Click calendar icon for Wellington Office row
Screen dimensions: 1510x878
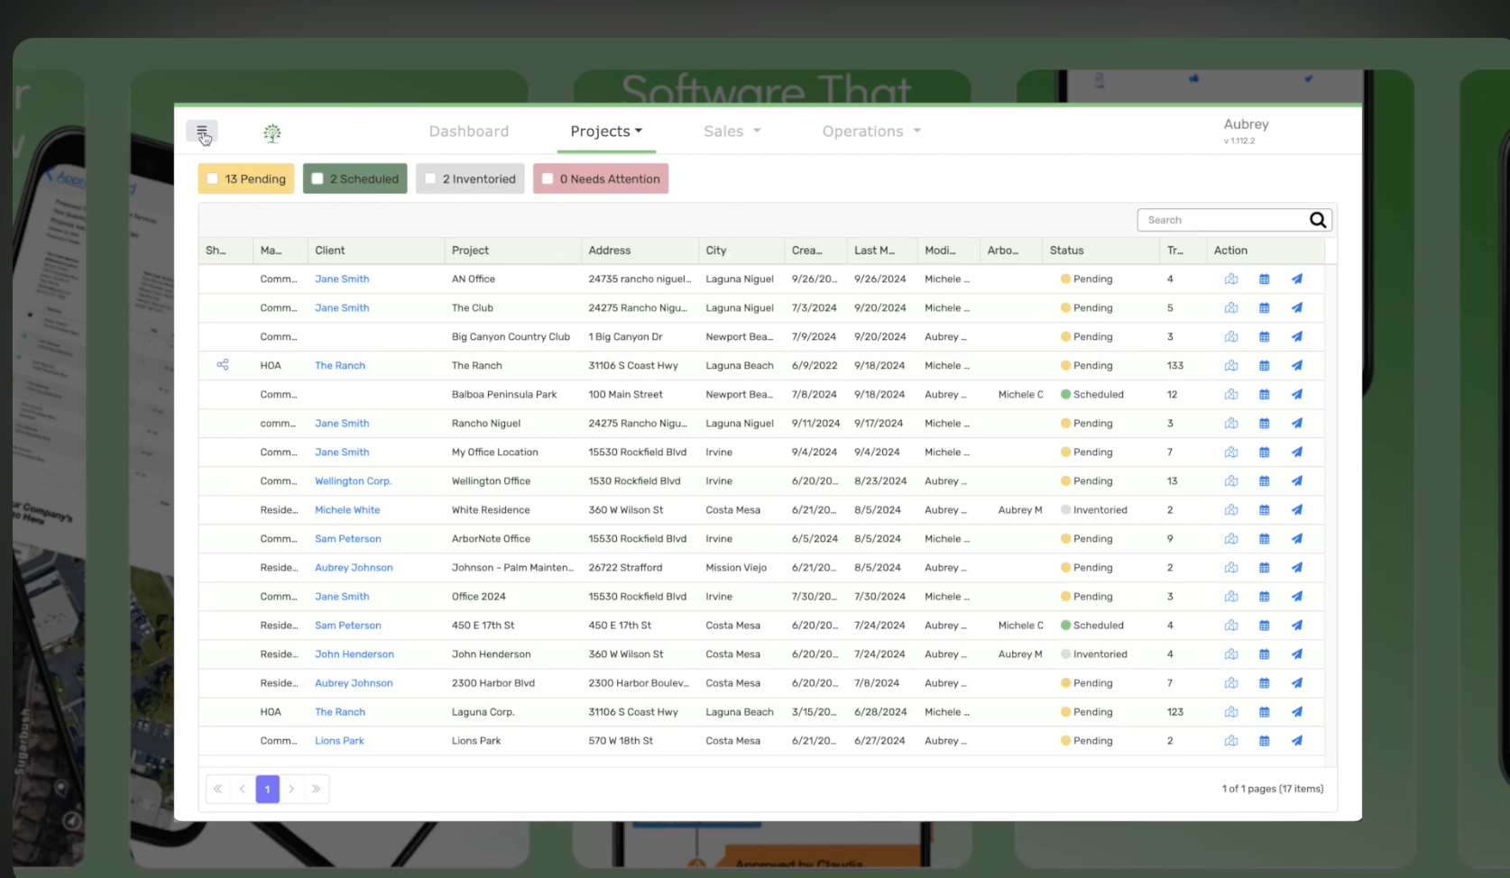coord(1265,481)
